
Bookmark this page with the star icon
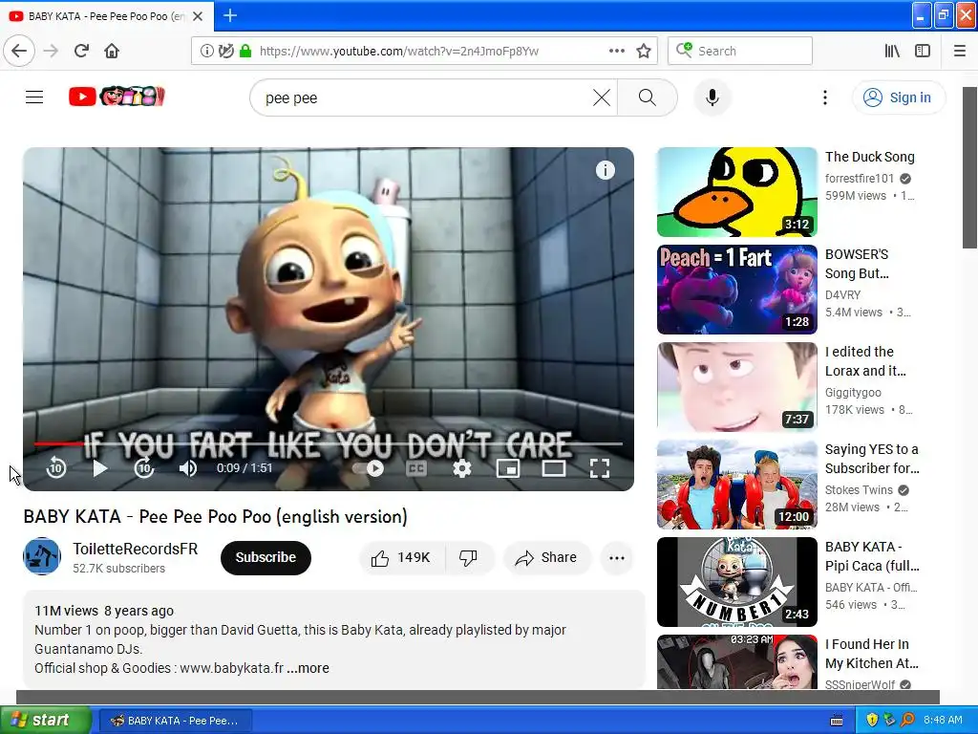(x=644, y=51)
